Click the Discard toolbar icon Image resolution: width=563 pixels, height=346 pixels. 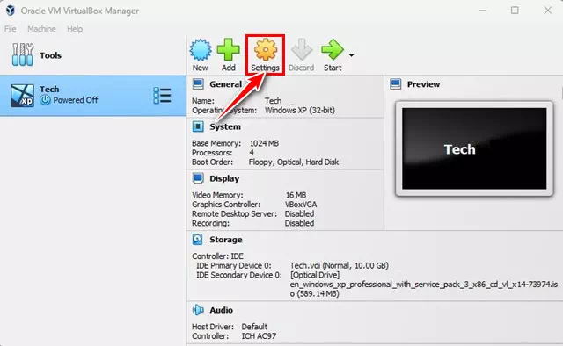(301, 49)
